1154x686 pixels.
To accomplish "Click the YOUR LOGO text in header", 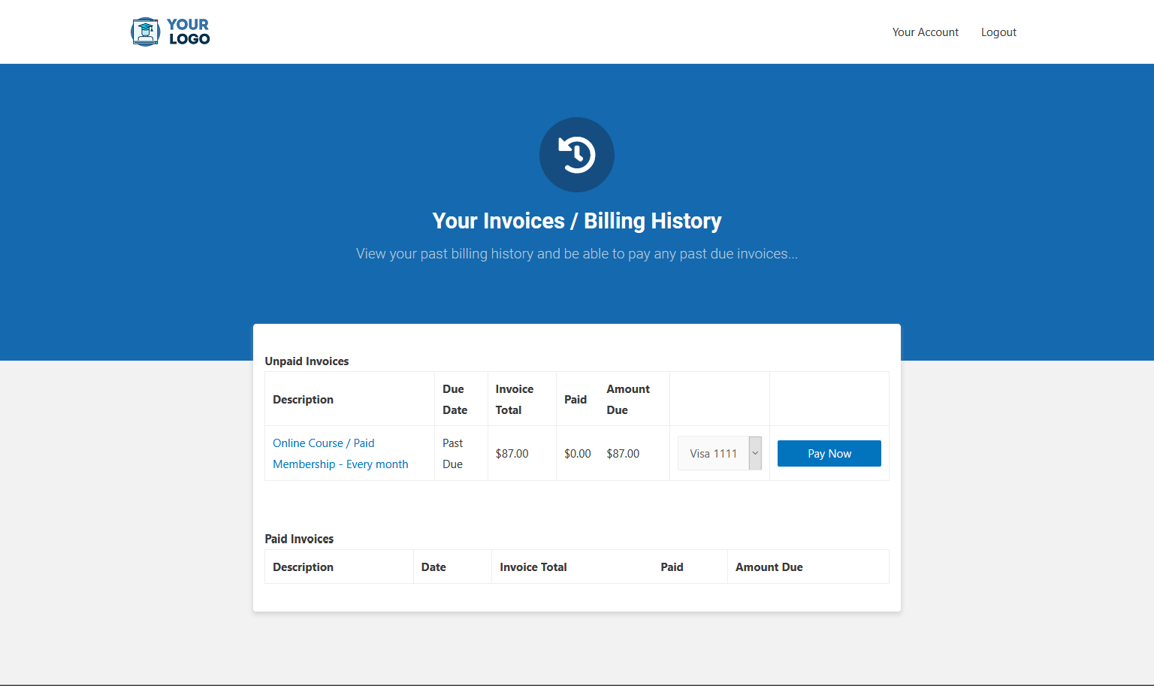I will tap(189, 32).
